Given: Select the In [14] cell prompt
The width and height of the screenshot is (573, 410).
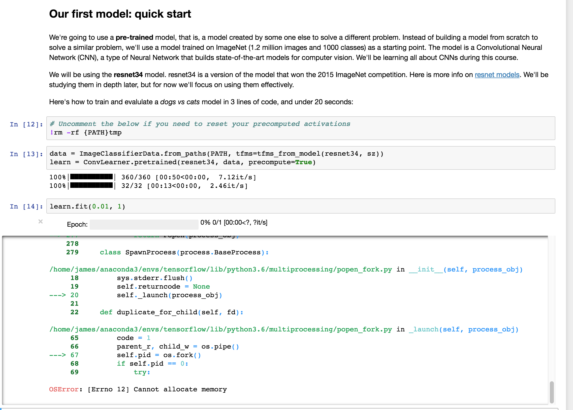Looking at the screenshot, I should (x=26, y=207).
